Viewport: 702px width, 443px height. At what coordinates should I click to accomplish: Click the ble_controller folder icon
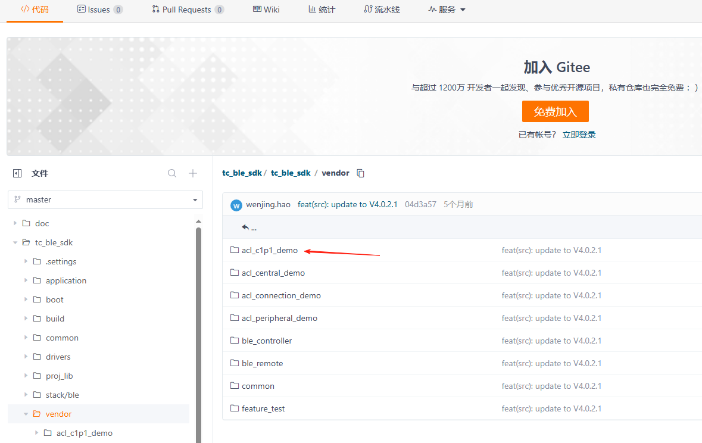coord(235,341)
